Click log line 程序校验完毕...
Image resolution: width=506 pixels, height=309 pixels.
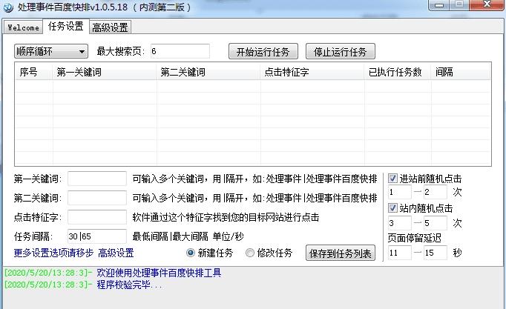pos(129,285)
